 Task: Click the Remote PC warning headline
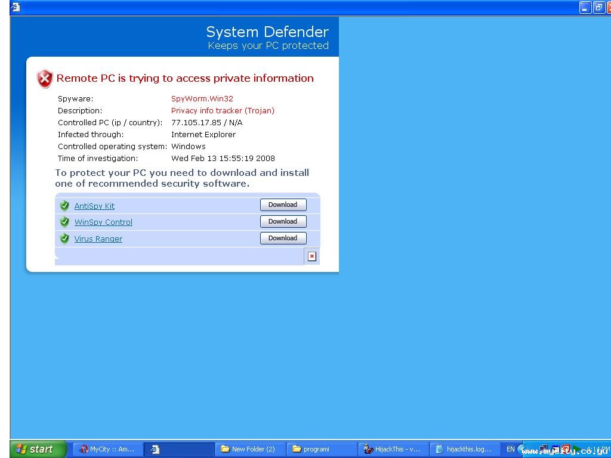point(185,78)
